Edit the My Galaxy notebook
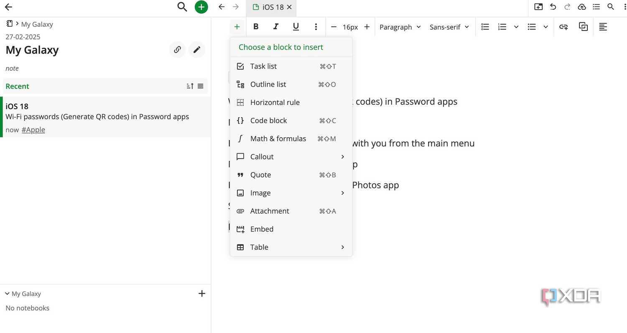 pyautogui.click(x=197, y=50)
